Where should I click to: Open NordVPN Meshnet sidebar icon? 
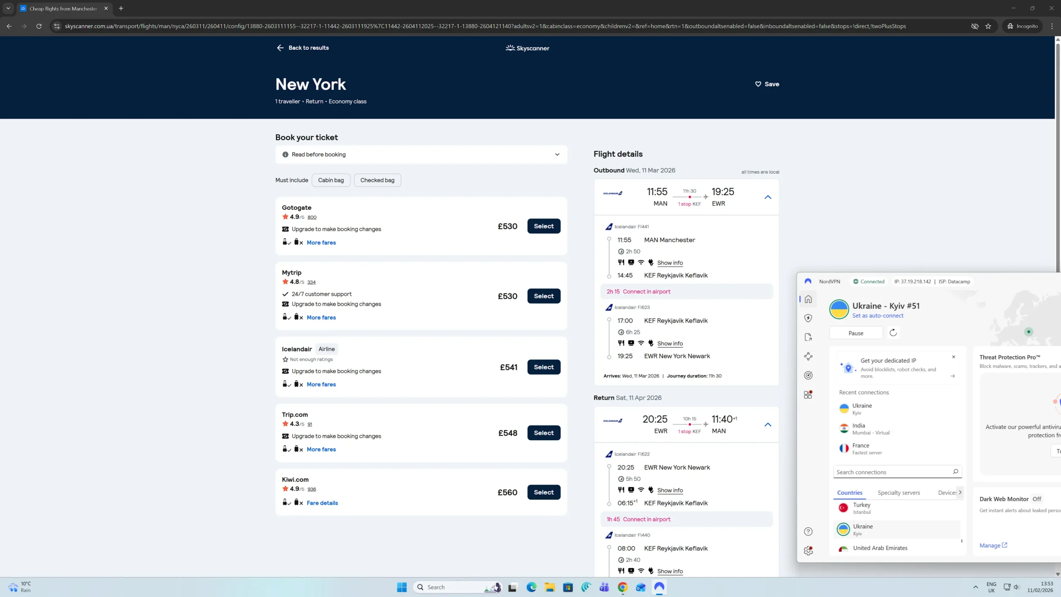point(808,356)
